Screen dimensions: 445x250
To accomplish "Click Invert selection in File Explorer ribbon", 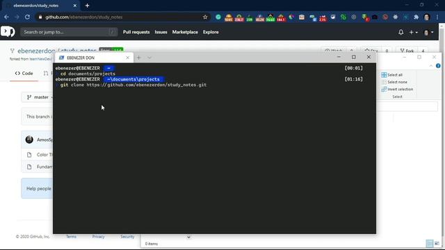I will pyautogui.click(x=397, y=89).
